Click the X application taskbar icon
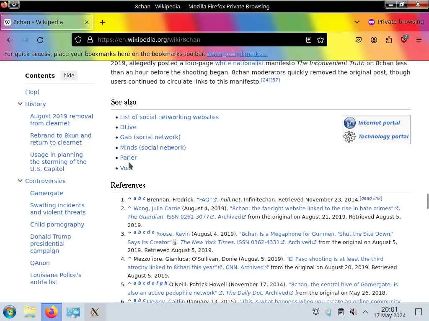This screenshot has width=429, height=321. click(x=95, y=312)
